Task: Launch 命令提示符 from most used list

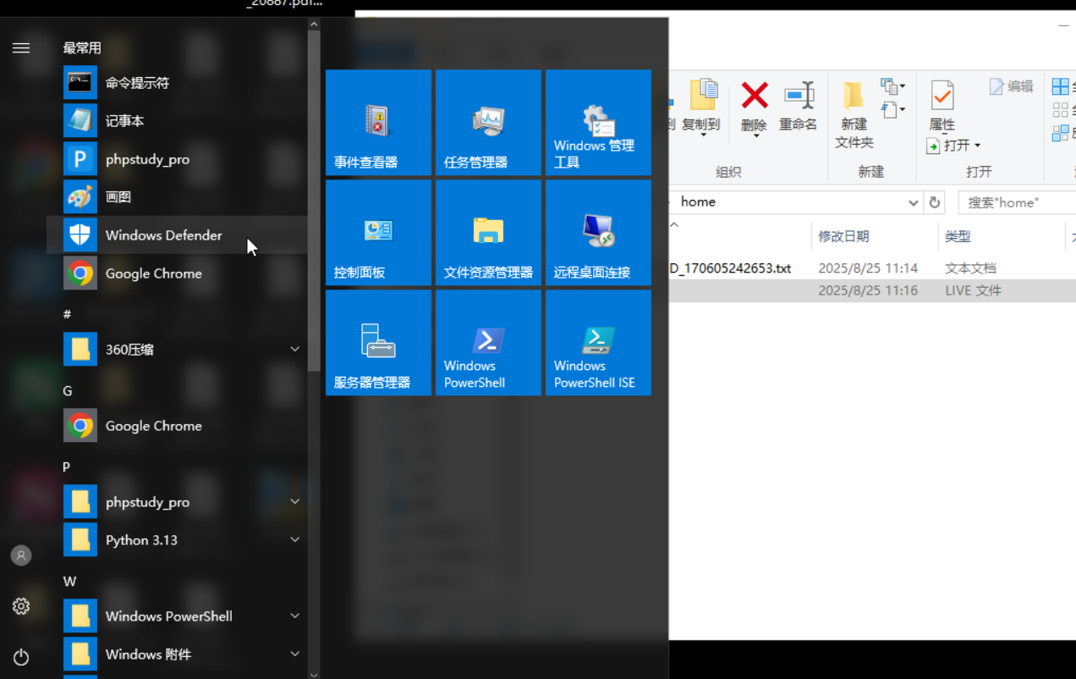Action: (178, 83)
